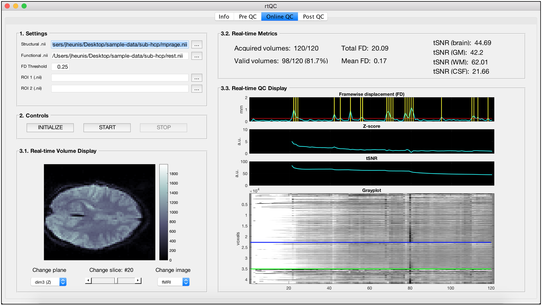Click the START button

click(x=107, y=127)
